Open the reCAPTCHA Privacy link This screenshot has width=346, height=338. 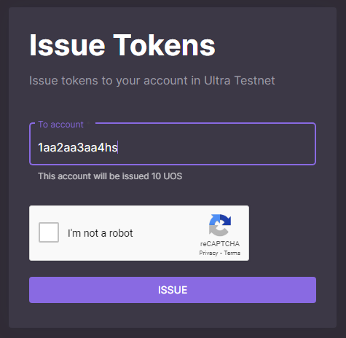[x=208, y=253]
